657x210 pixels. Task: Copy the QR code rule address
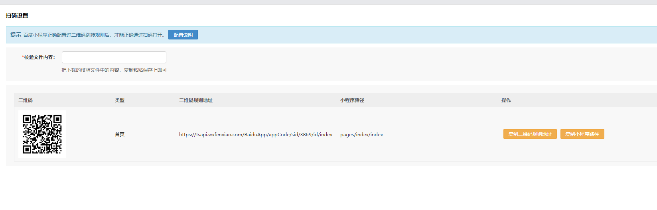coord(530,134)
